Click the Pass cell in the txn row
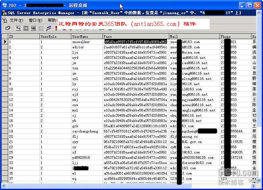This screenshot has height=190, width=263. (x=136, y=68)
